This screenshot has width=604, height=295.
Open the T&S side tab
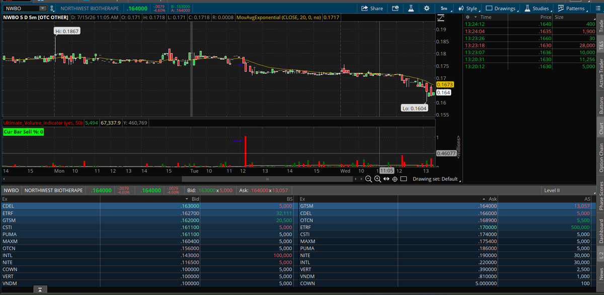click(600, 45)
